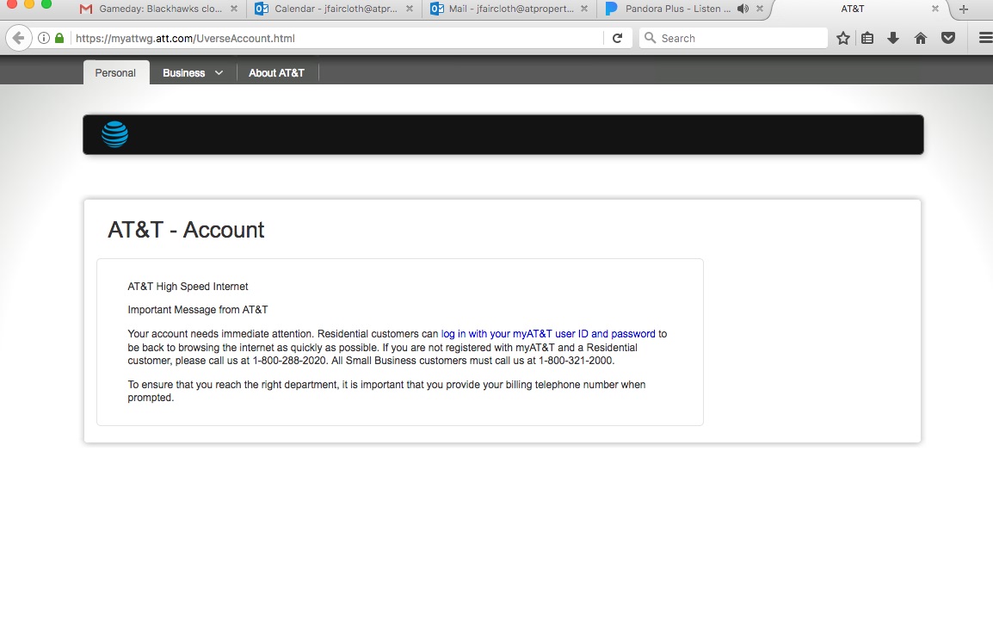The image size is (993, 643).
Task: Click the AT&T High Speed Internet text
Action: coord(188,287)
